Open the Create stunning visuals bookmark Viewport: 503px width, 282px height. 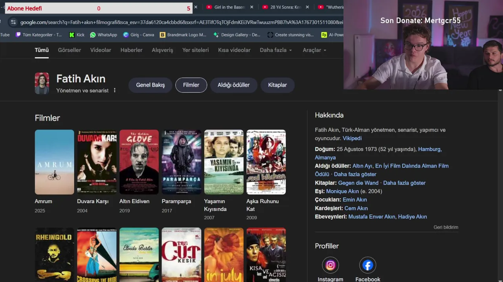(x=290, y=35)
